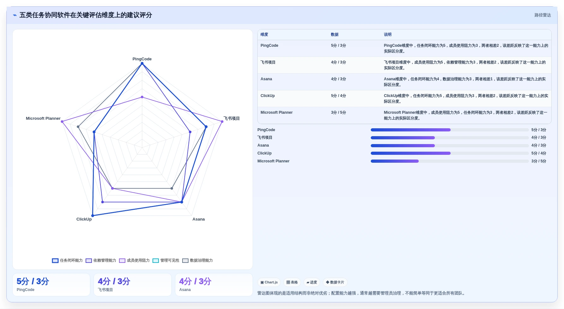Click the 路径雷达 label at top right
The height and width of the screenshot is (309, 564).
pyautogui.click(x=543, y=15)
